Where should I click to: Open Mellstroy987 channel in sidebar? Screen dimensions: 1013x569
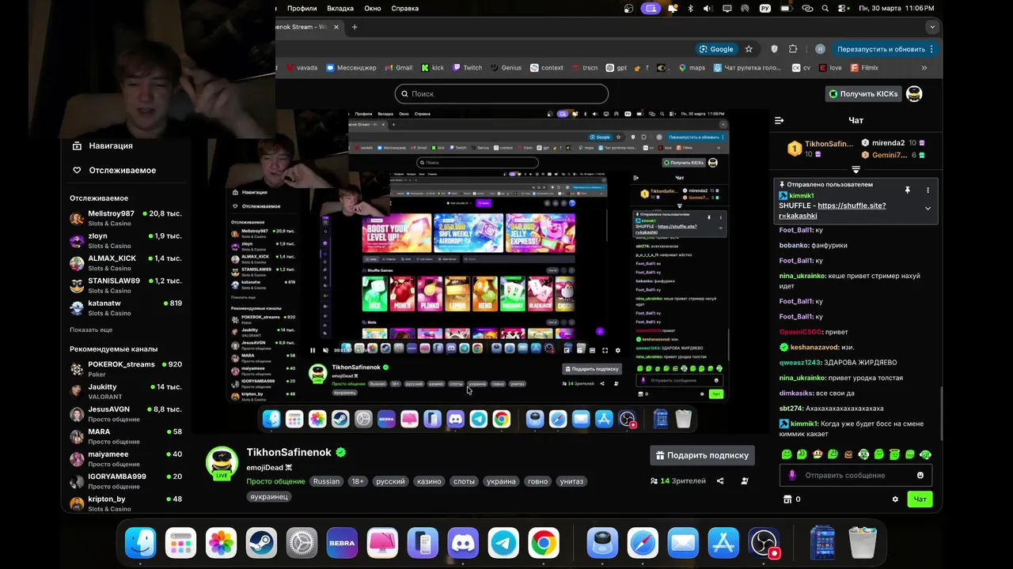click(x=127, y=218)
